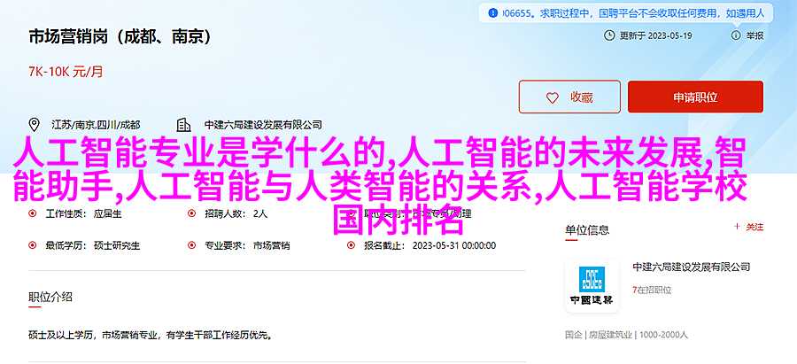
Task: Click the blue info icon in notification banner
Action: (492, 13)
